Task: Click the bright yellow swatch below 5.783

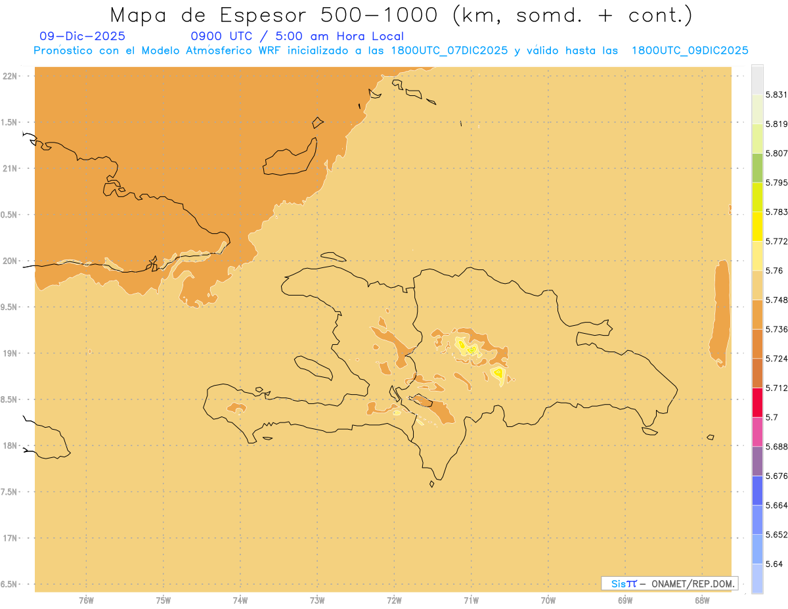Action: coord(757,227)
